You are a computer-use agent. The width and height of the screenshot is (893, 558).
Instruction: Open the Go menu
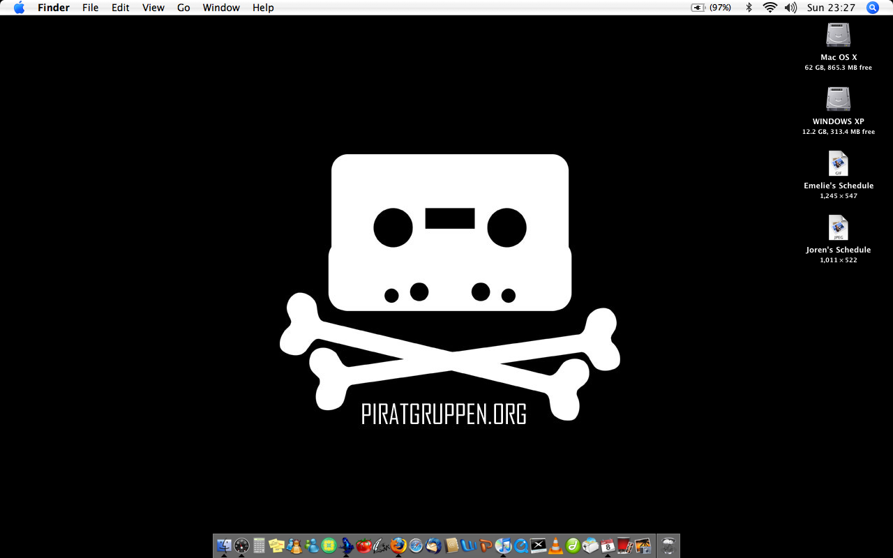tap(183, 8)
